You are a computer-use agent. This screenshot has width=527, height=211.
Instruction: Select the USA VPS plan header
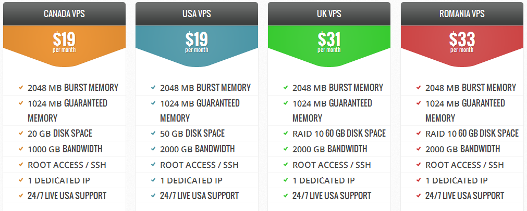click(x=197, y=14)
